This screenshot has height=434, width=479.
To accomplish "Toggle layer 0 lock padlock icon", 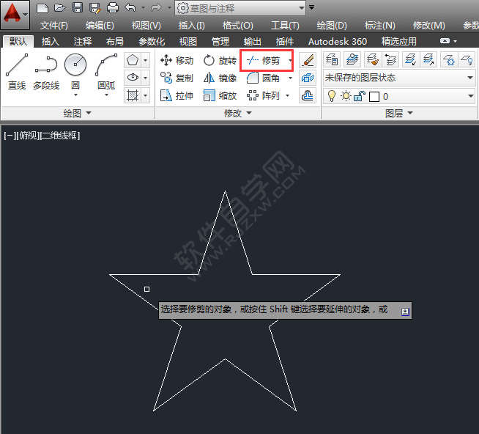I will click(360, 96).
